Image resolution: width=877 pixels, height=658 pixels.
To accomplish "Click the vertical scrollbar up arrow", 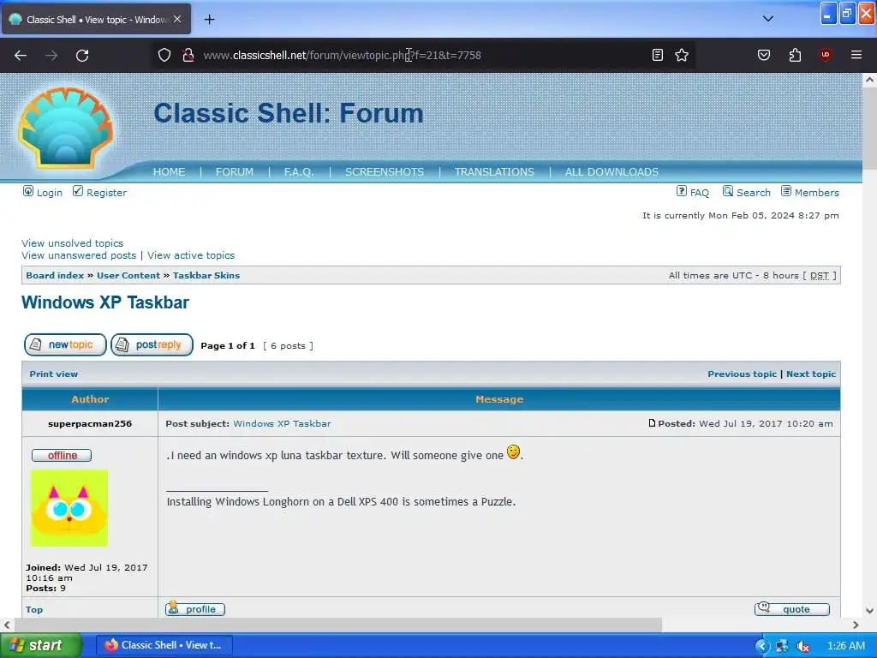I will (x=869, y=80).
